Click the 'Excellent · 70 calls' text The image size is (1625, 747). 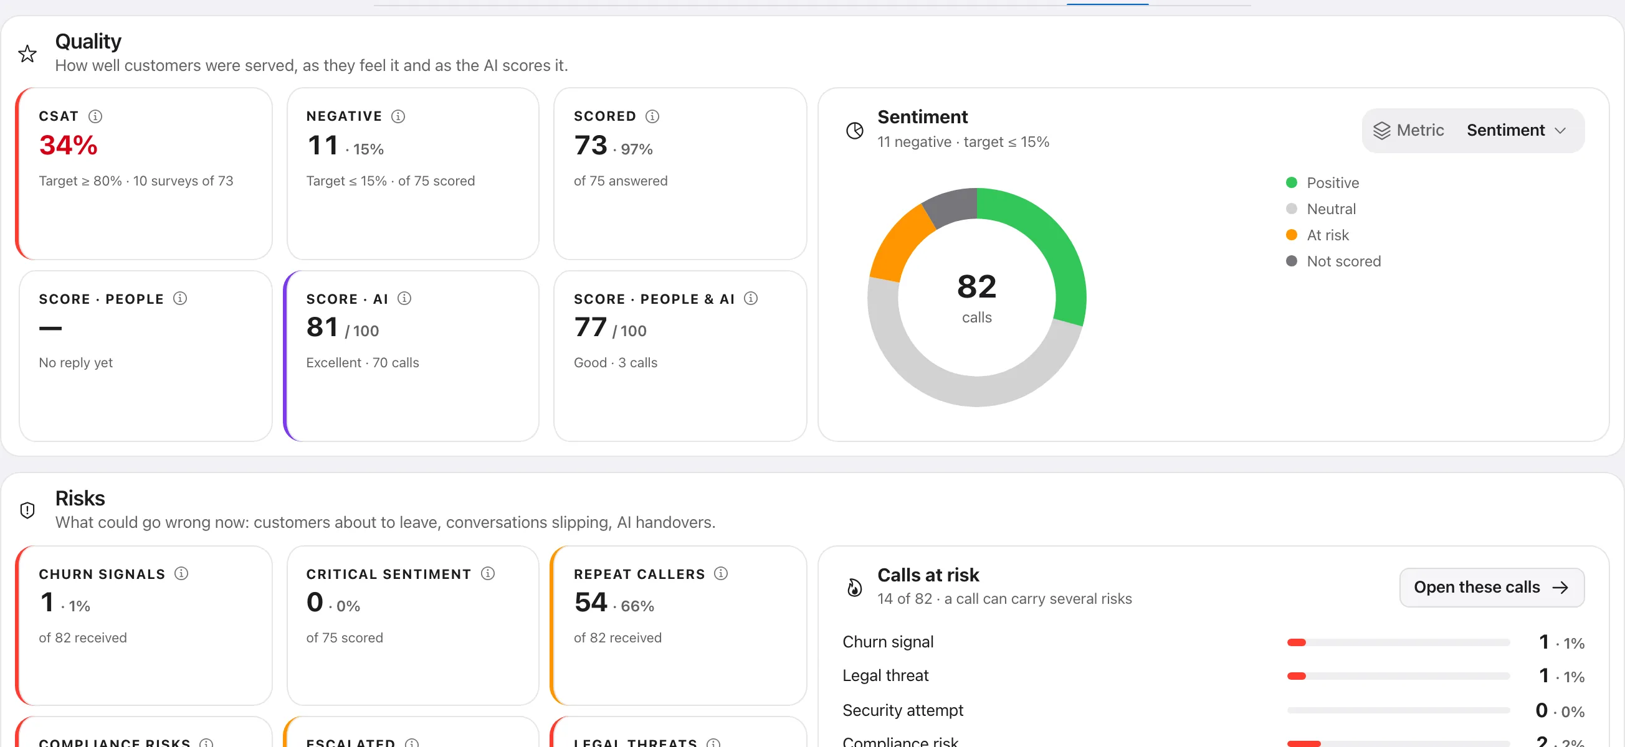[363, 362]
